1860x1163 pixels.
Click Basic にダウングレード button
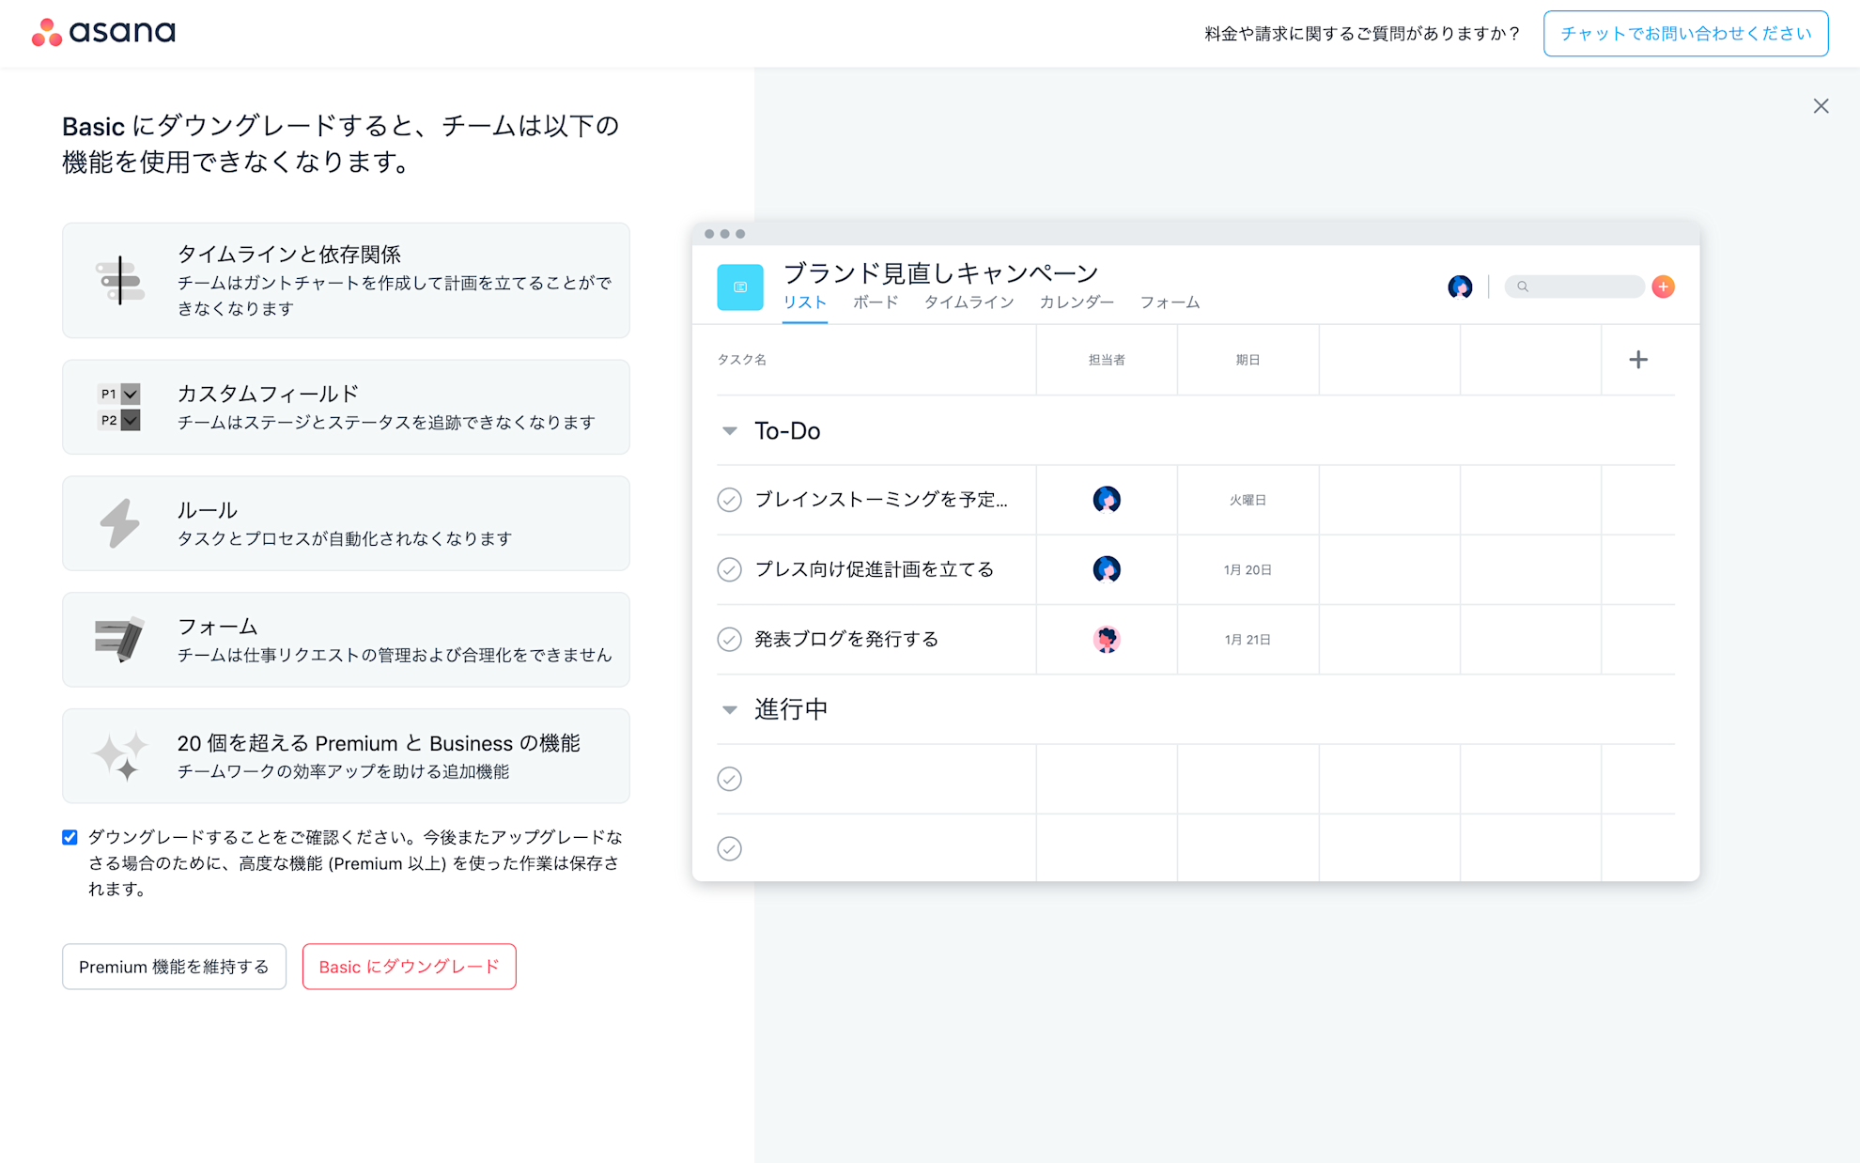click(409, 967)
